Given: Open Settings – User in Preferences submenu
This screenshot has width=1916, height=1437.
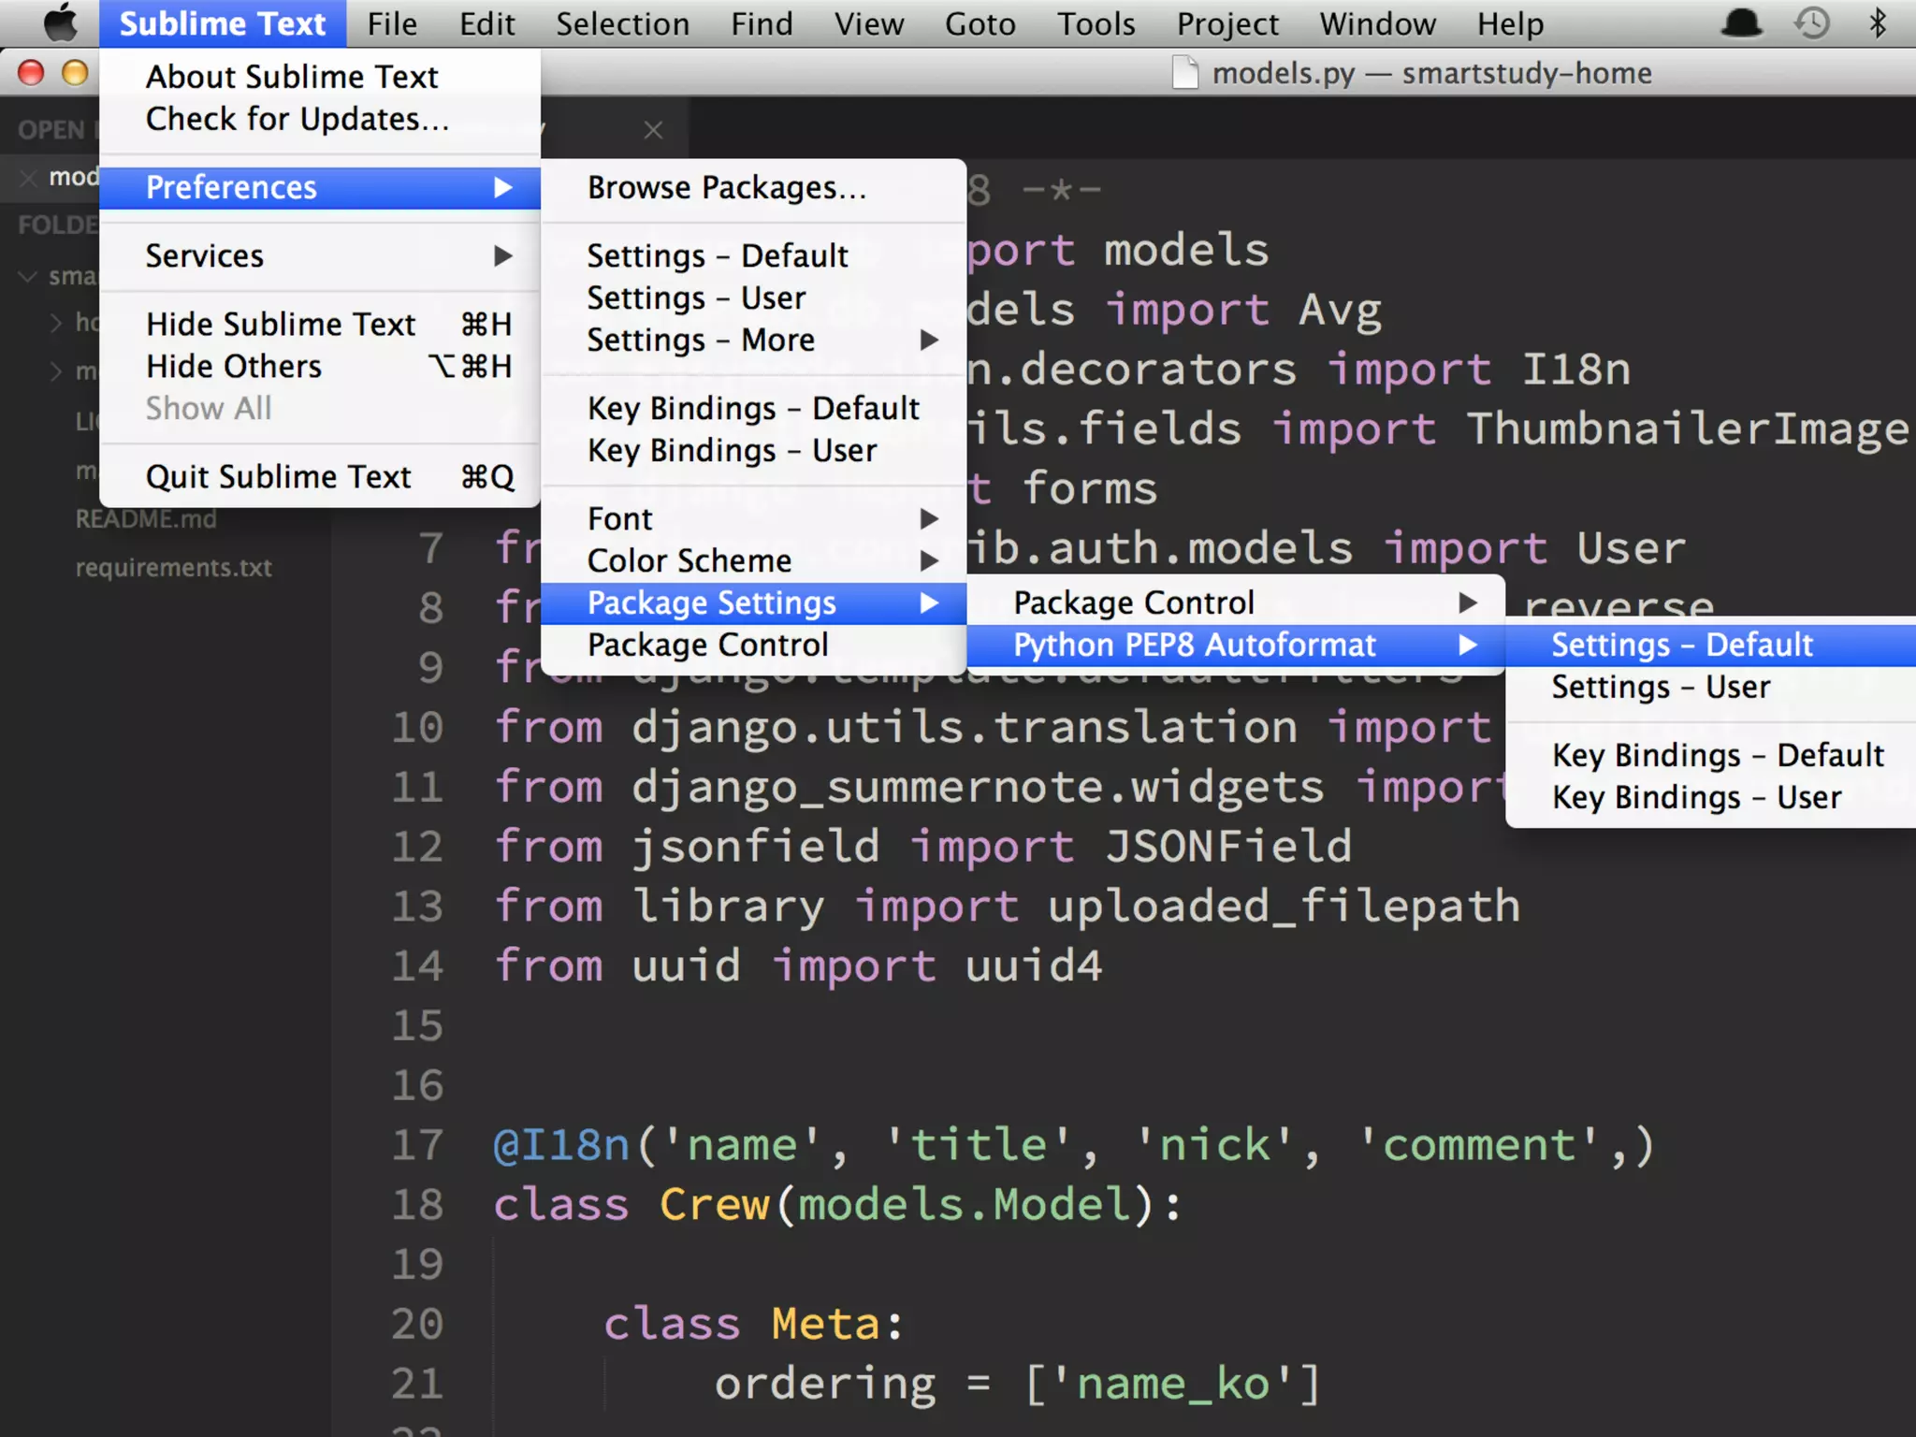Looking at the screenshot, I should tap(753, 298).
